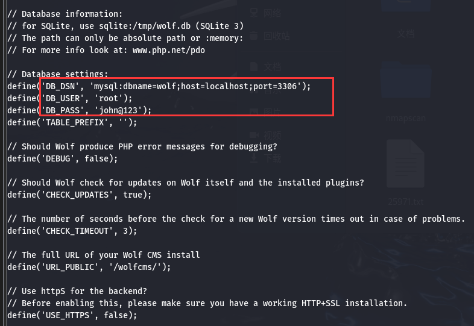Image resolution: width=474 pixels, height=326 pixels.
Task: Click the true value of CHECK_UPDATES
Action: (x=133, y=195)
